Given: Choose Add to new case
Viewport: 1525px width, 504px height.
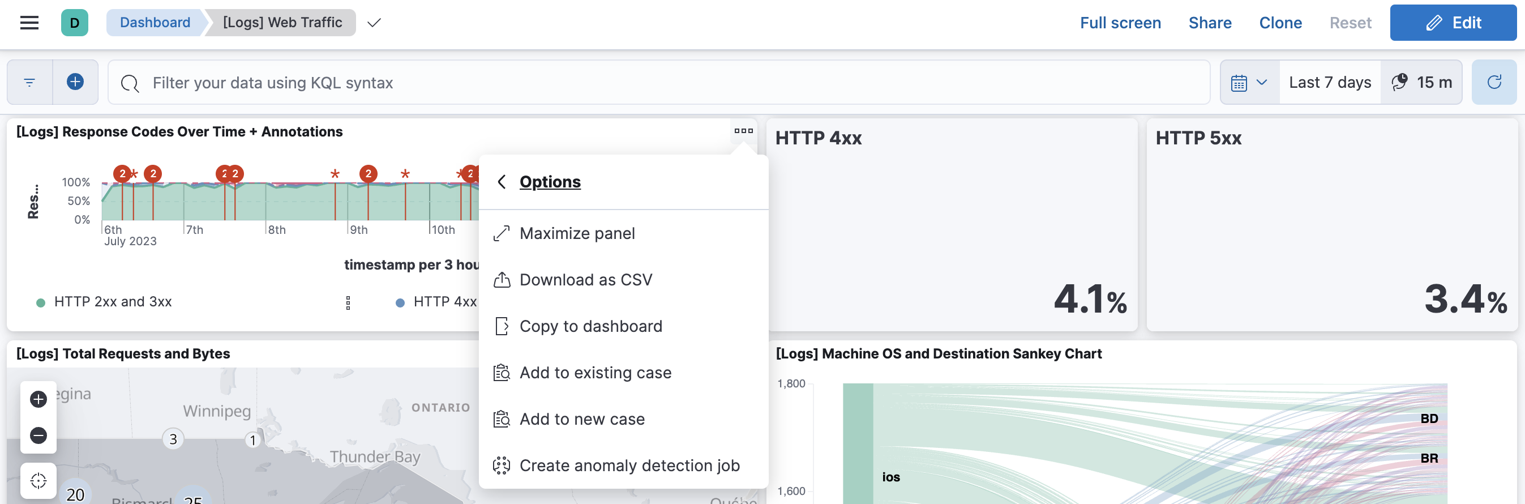Looking at the screenshot, I should pos(623,419).
